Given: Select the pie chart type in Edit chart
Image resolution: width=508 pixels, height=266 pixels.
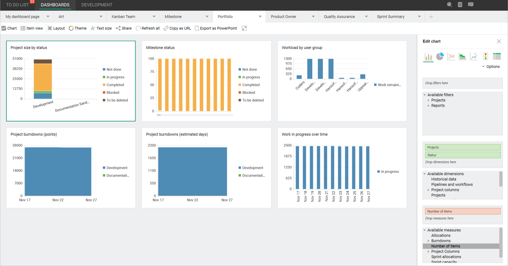Looking at the screenshot, I should 440,56.
